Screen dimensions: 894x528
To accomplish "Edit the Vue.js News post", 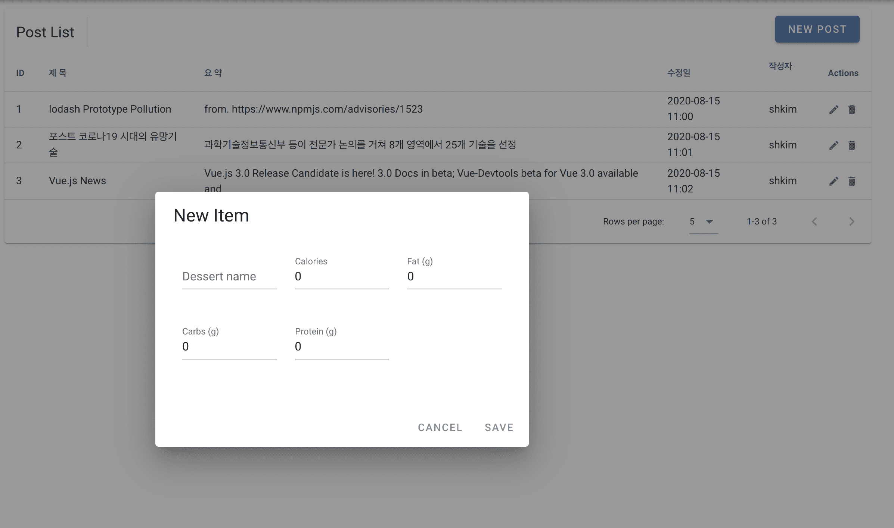I will [x=834, y=181].
